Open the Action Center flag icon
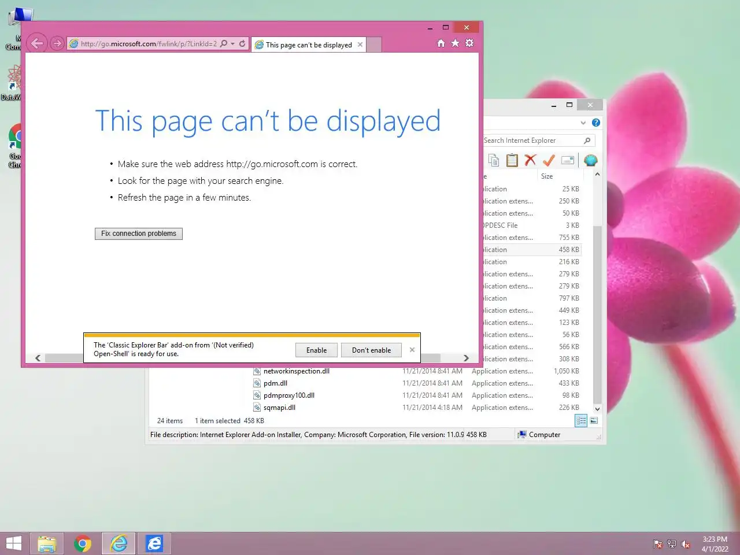 (x=657, y=544)
